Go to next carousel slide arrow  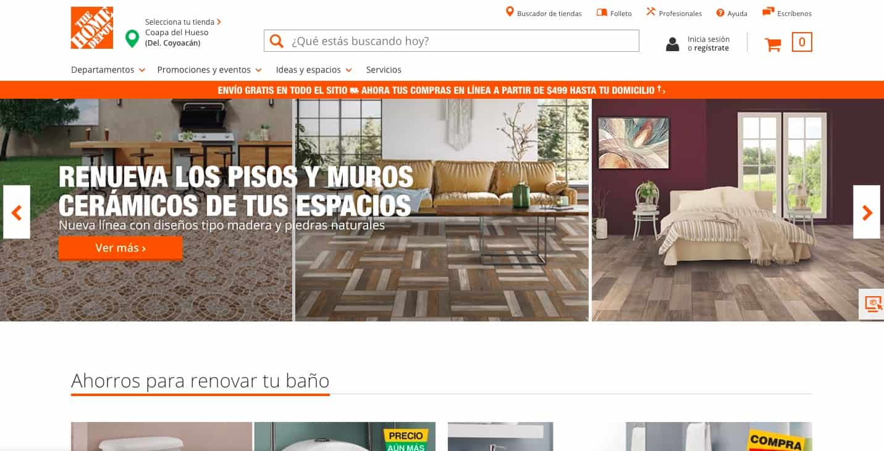(867, 212)
